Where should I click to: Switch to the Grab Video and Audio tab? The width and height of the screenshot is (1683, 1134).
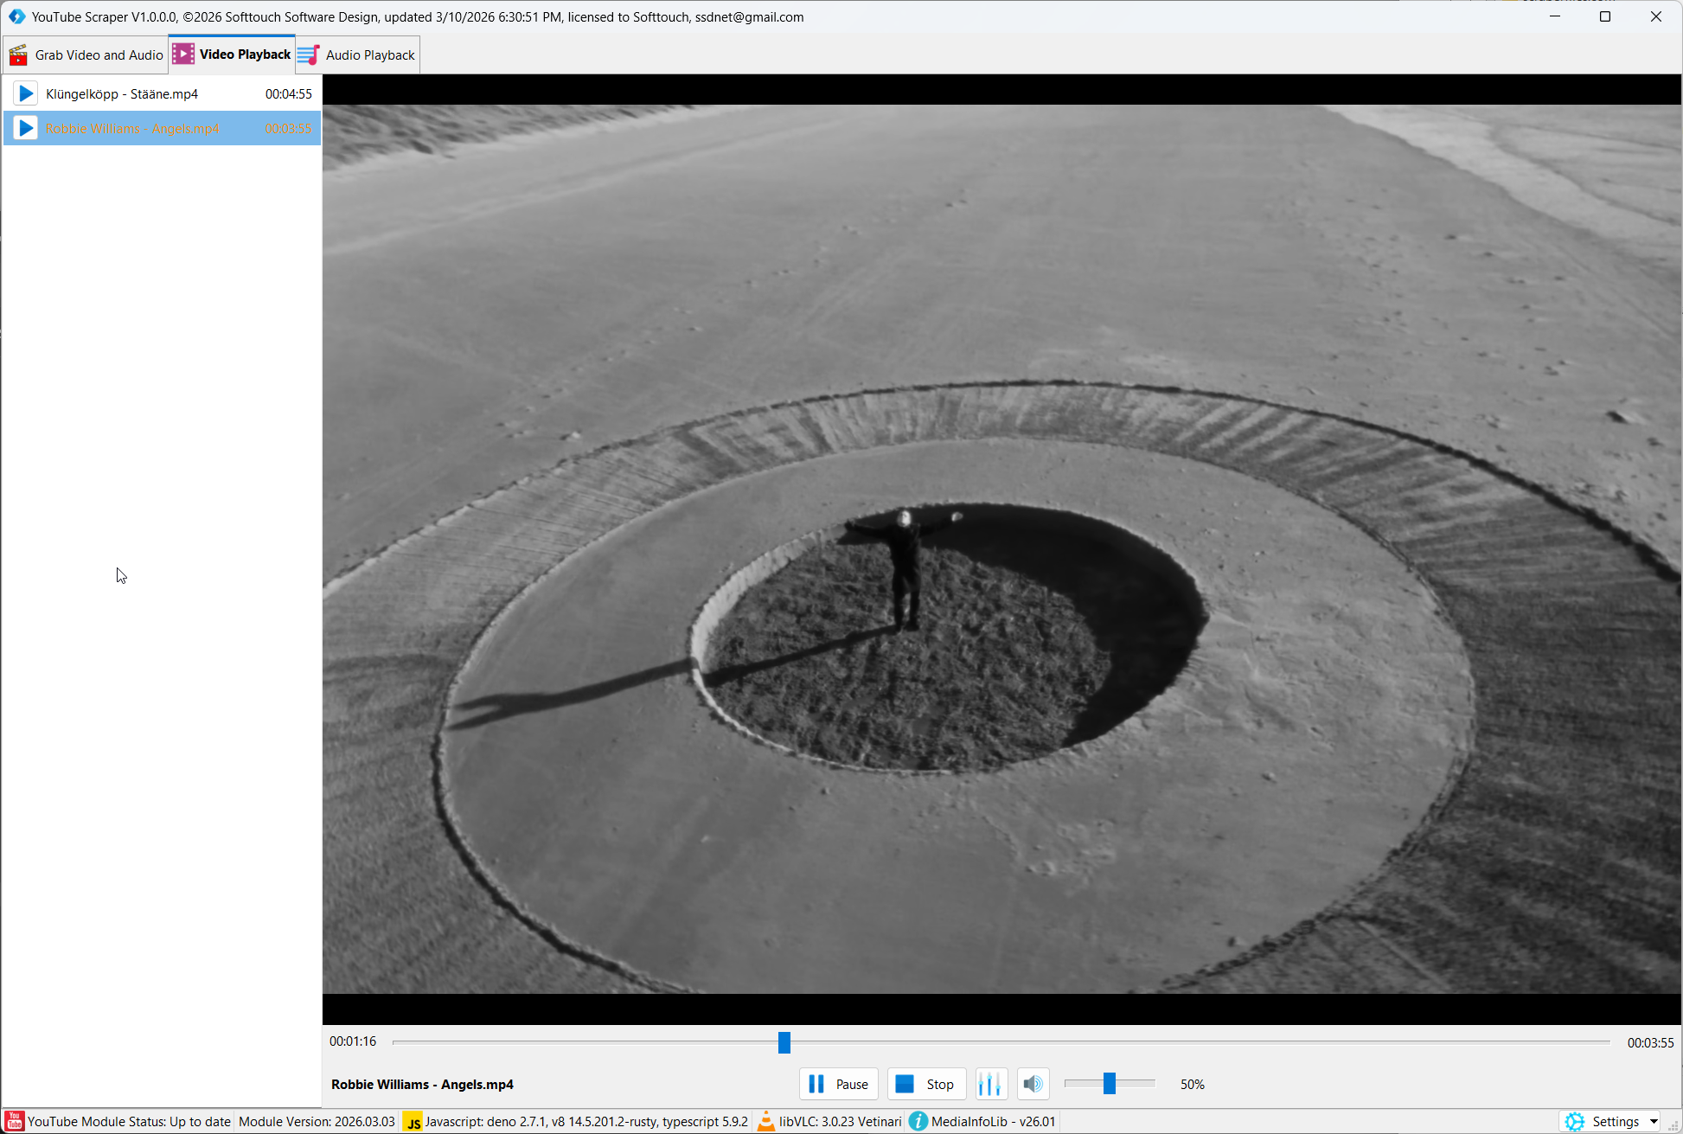86,54
